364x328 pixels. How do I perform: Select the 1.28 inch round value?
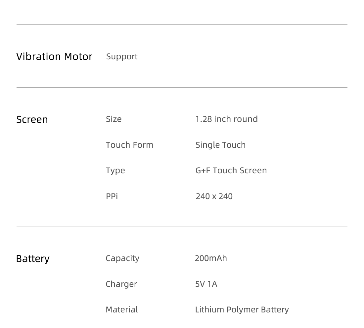click(227, 119)
